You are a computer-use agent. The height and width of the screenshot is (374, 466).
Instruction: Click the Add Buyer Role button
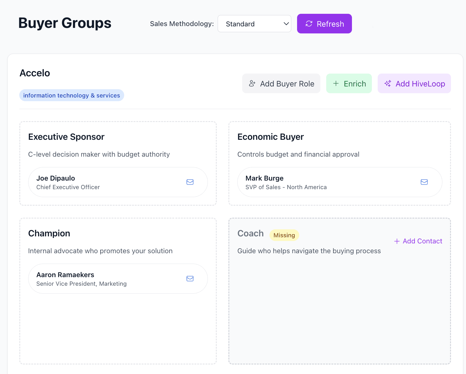[281, 83]
